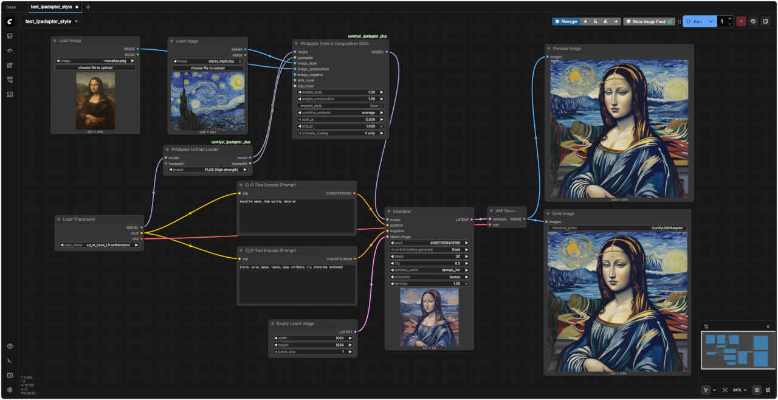Click choose file to upload under starry_night.jpg
This screenshot has width=778, height=400.
click(x=207, y=68)
